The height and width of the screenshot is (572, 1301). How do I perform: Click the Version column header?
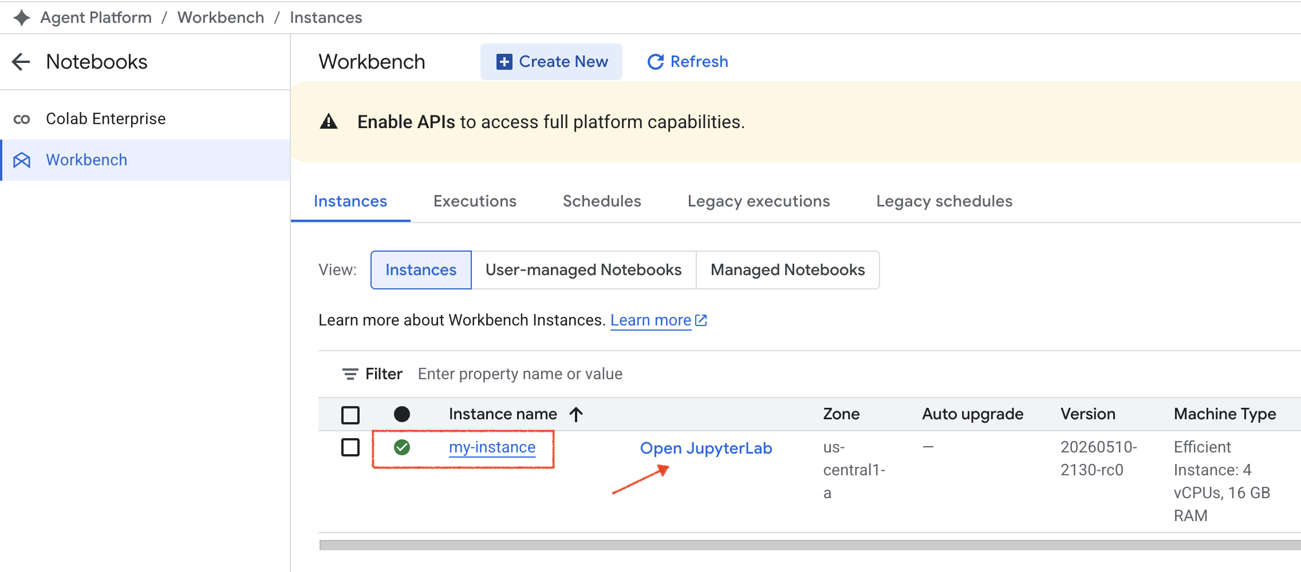click(x=1088, y=414)
